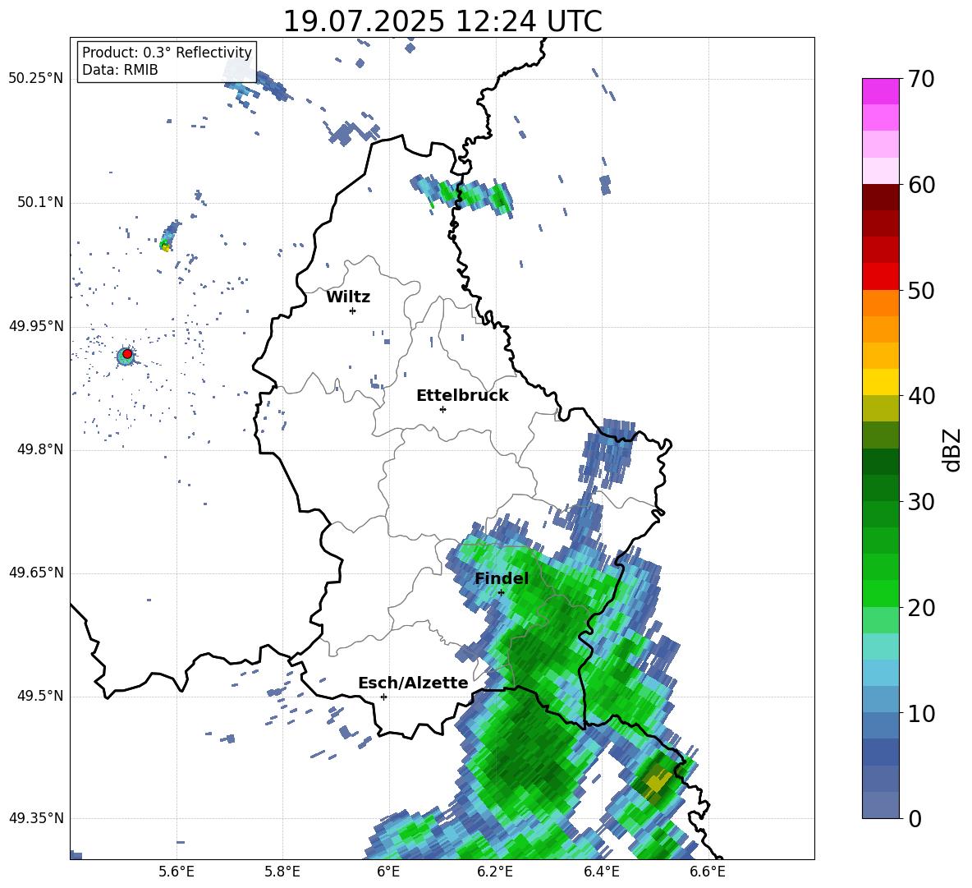Pick the bright red swatch just above 50
This screenshot has width=972, height=888.
pyautogui.click(x=880, y=277)
